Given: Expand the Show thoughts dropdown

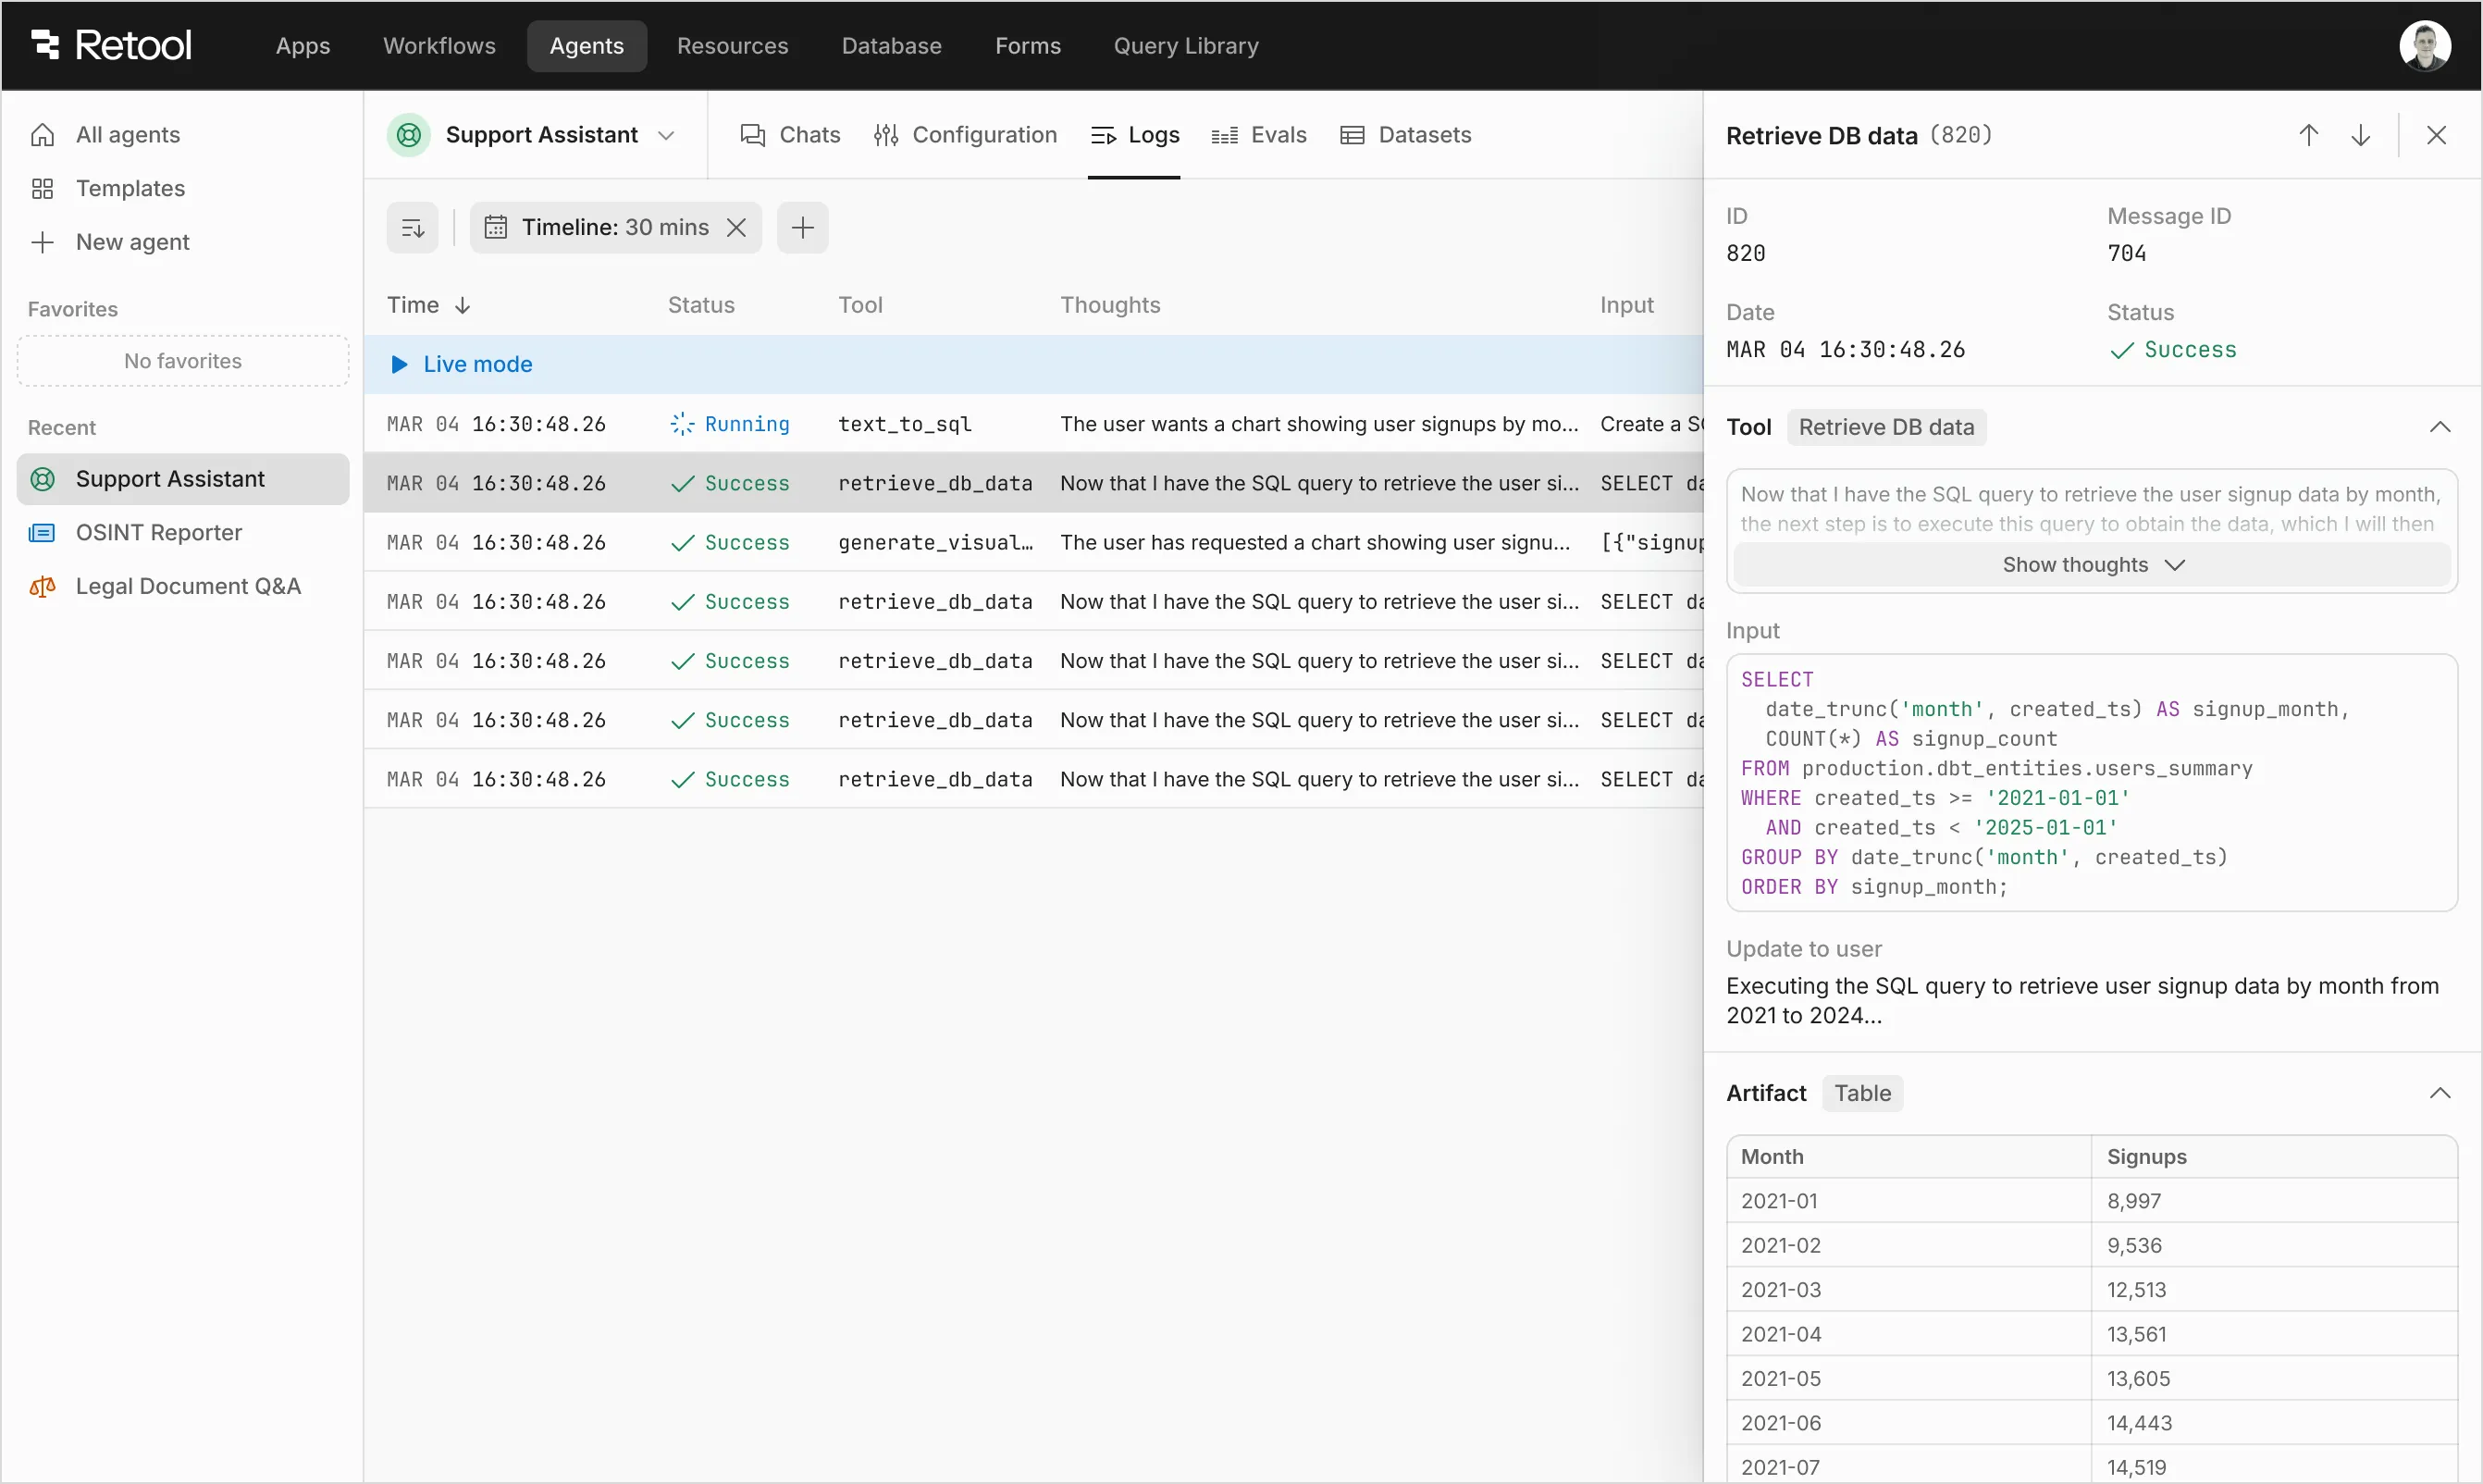Looking at the screenshot, I should 2090,564.
